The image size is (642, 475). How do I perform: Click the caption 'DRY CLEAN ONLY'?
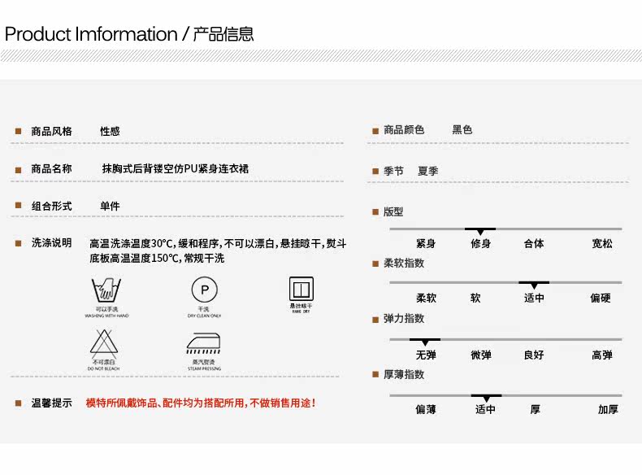[x=204, y=316]
